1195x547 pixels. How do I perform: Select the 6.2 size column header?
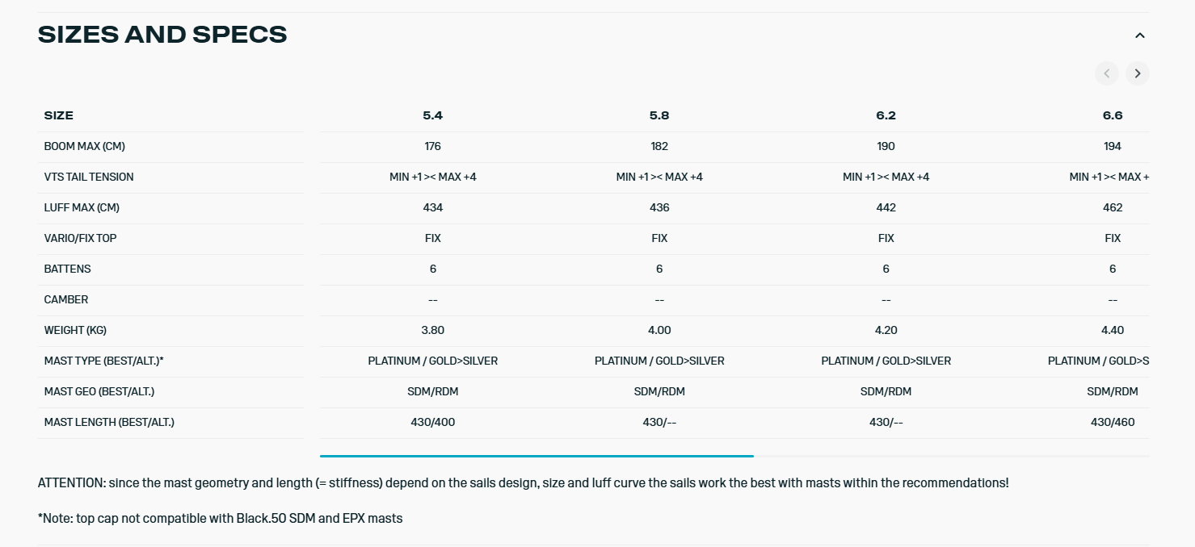pyautogui.click(x=886, y=115)
